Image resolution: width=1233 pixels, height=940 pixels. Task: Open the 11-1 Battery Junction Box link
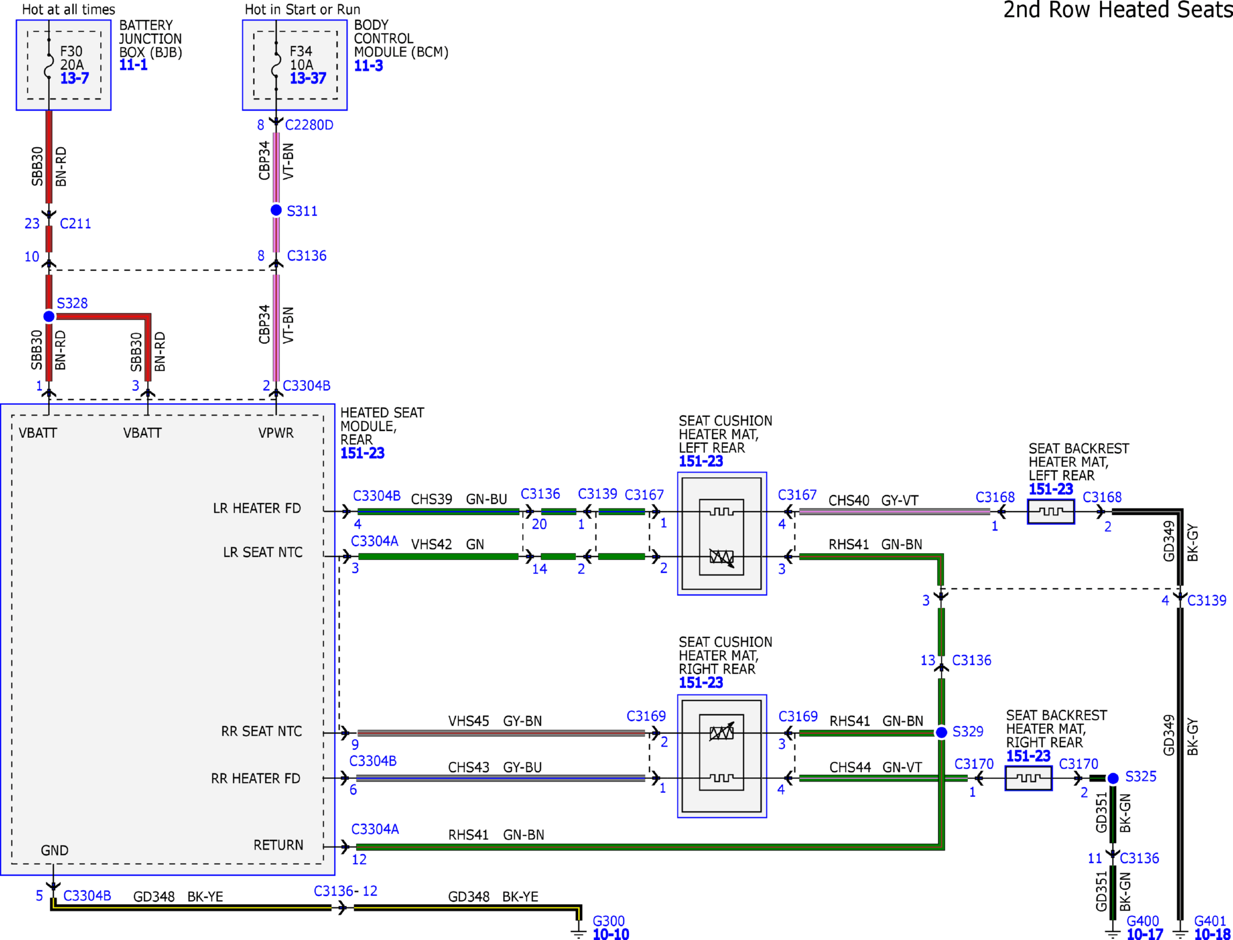[x=133, y=65]
